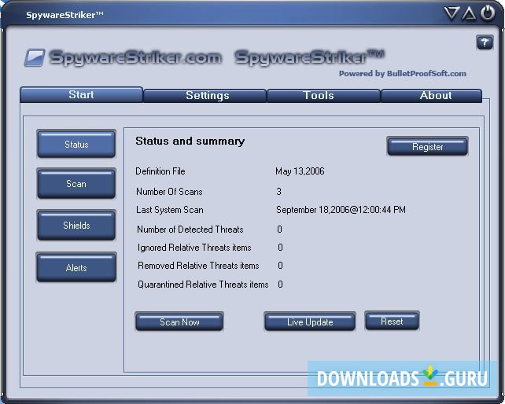
Task: Click Ignored Relative Threats items label
Action: [x=194, y=248]
